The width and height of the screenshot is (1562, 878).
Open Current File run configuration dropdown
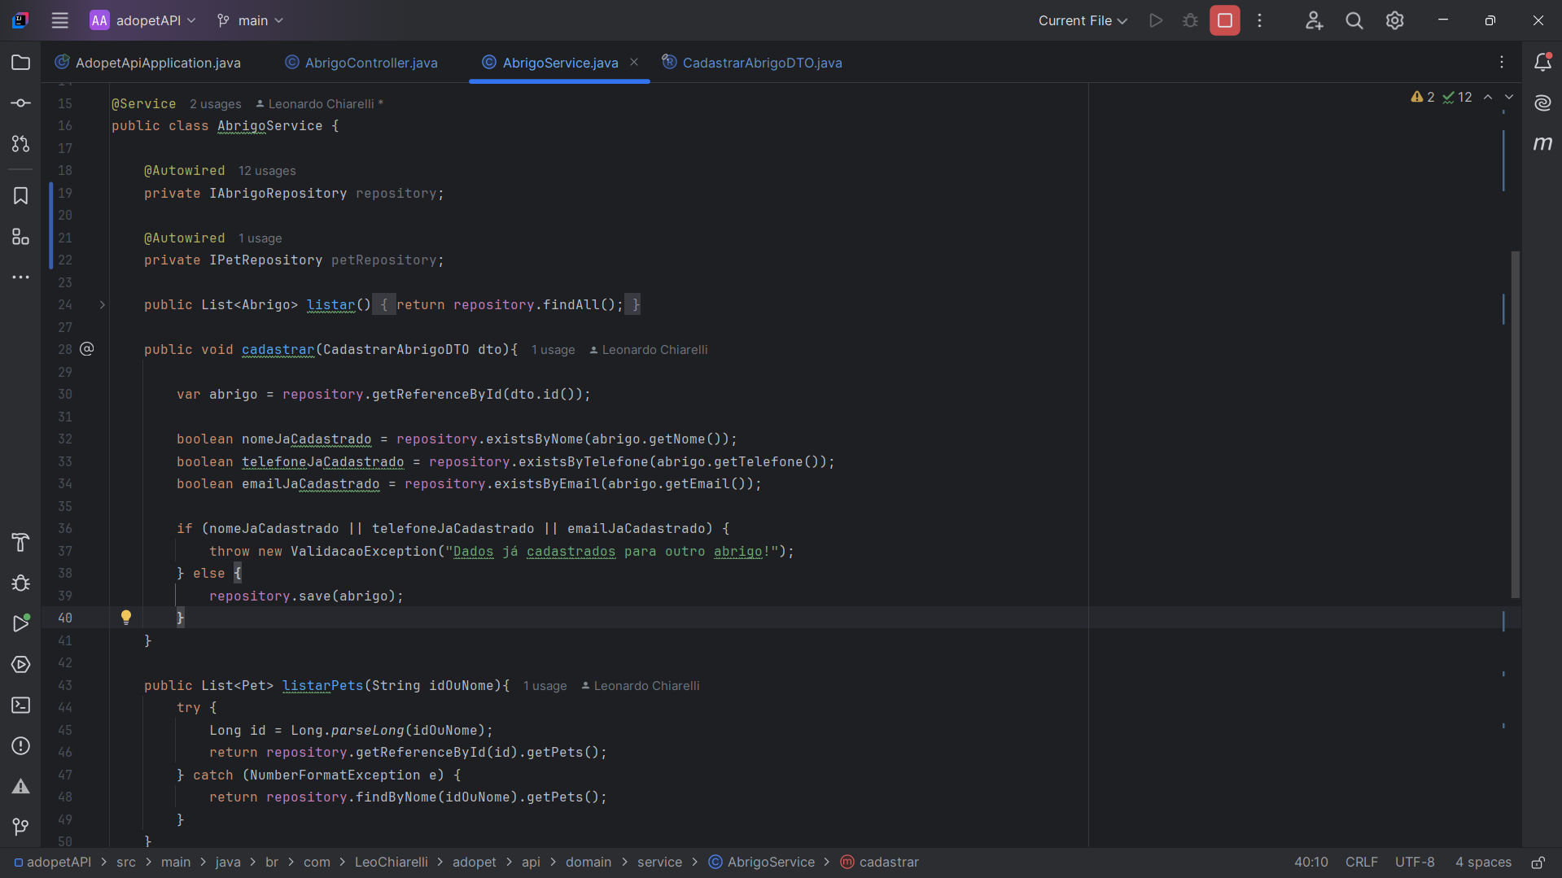[x=1083, y=20]
